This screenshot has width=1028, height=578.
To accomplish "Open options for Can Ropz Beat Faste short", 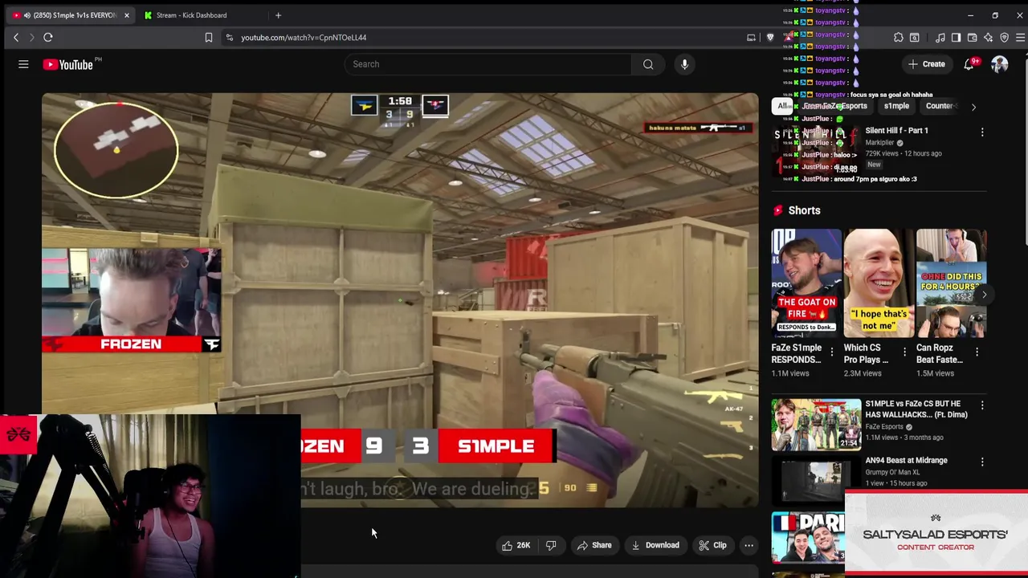I will pyautogui.click(x=977, y=352).
